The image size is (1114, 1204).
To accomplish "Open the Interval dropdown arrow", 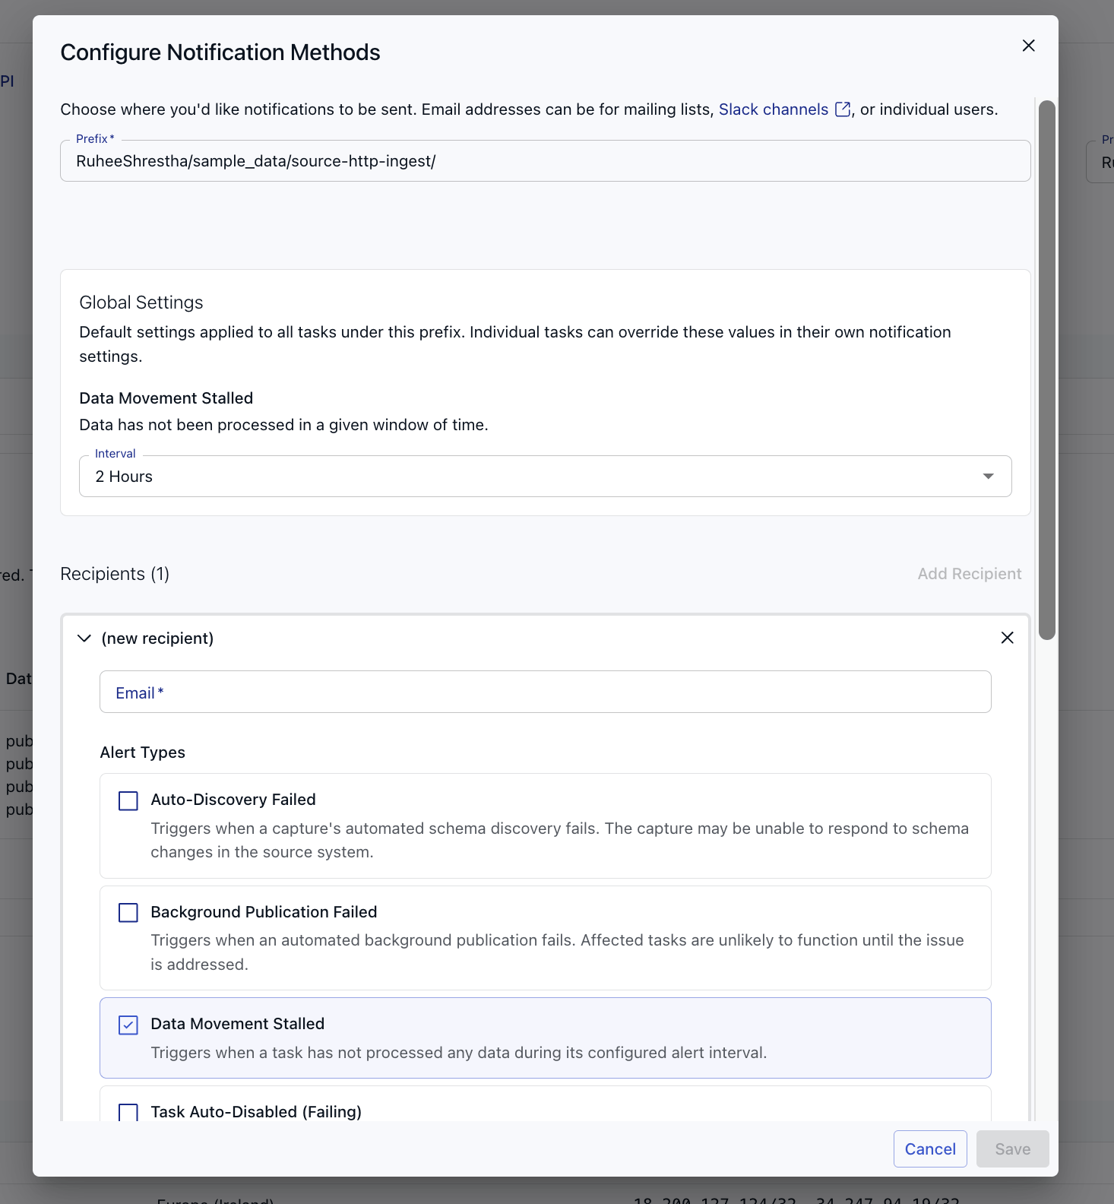I will 988,477.
